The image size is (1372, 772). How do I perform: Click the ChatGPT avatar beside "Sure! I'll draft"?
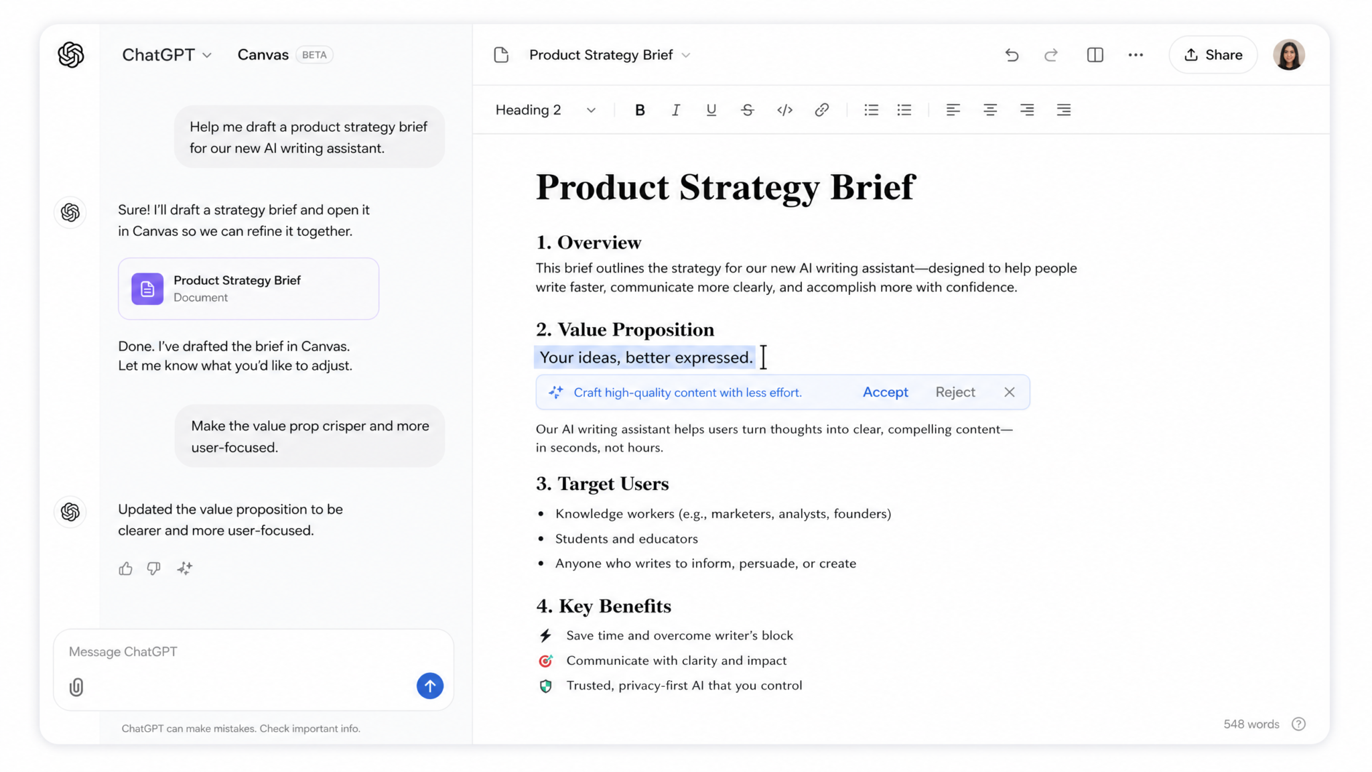click(70, 213)
